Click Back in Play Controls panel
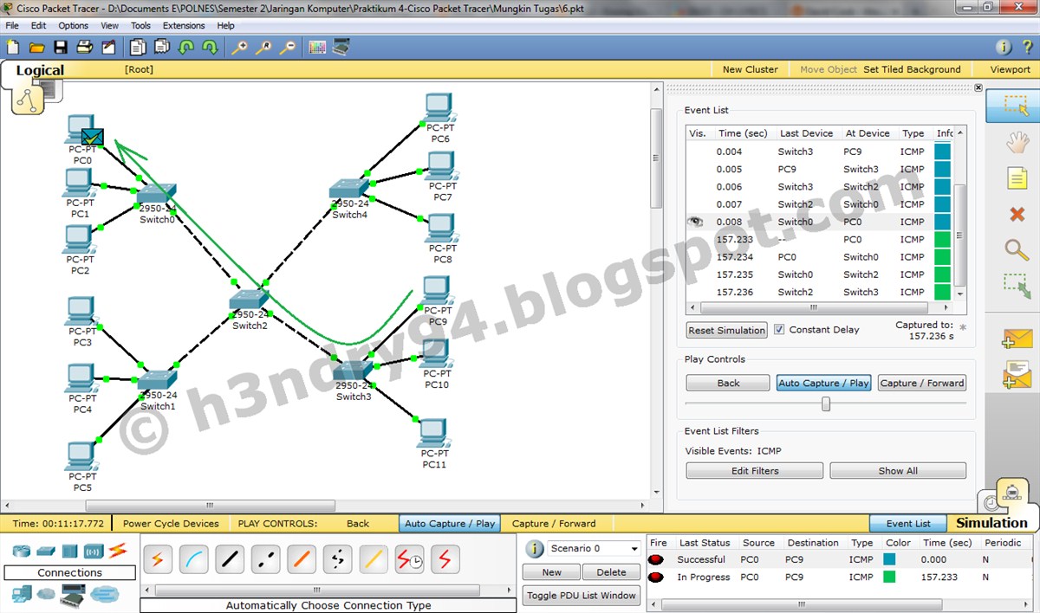Screen dimensions: 1040x613 tap(728, 383)
